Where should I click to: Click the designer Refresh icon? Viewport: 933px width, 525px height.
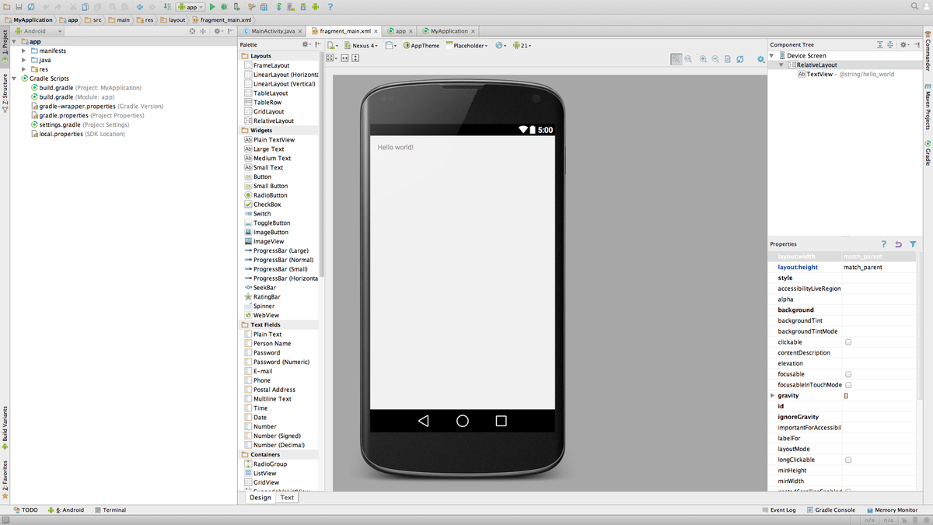point(740,59)
